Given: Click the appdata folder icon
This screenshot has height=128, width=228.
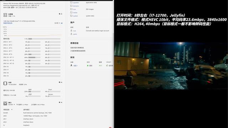Looking at the screenshot, I should pyautogui.click(x=71, y=2).
